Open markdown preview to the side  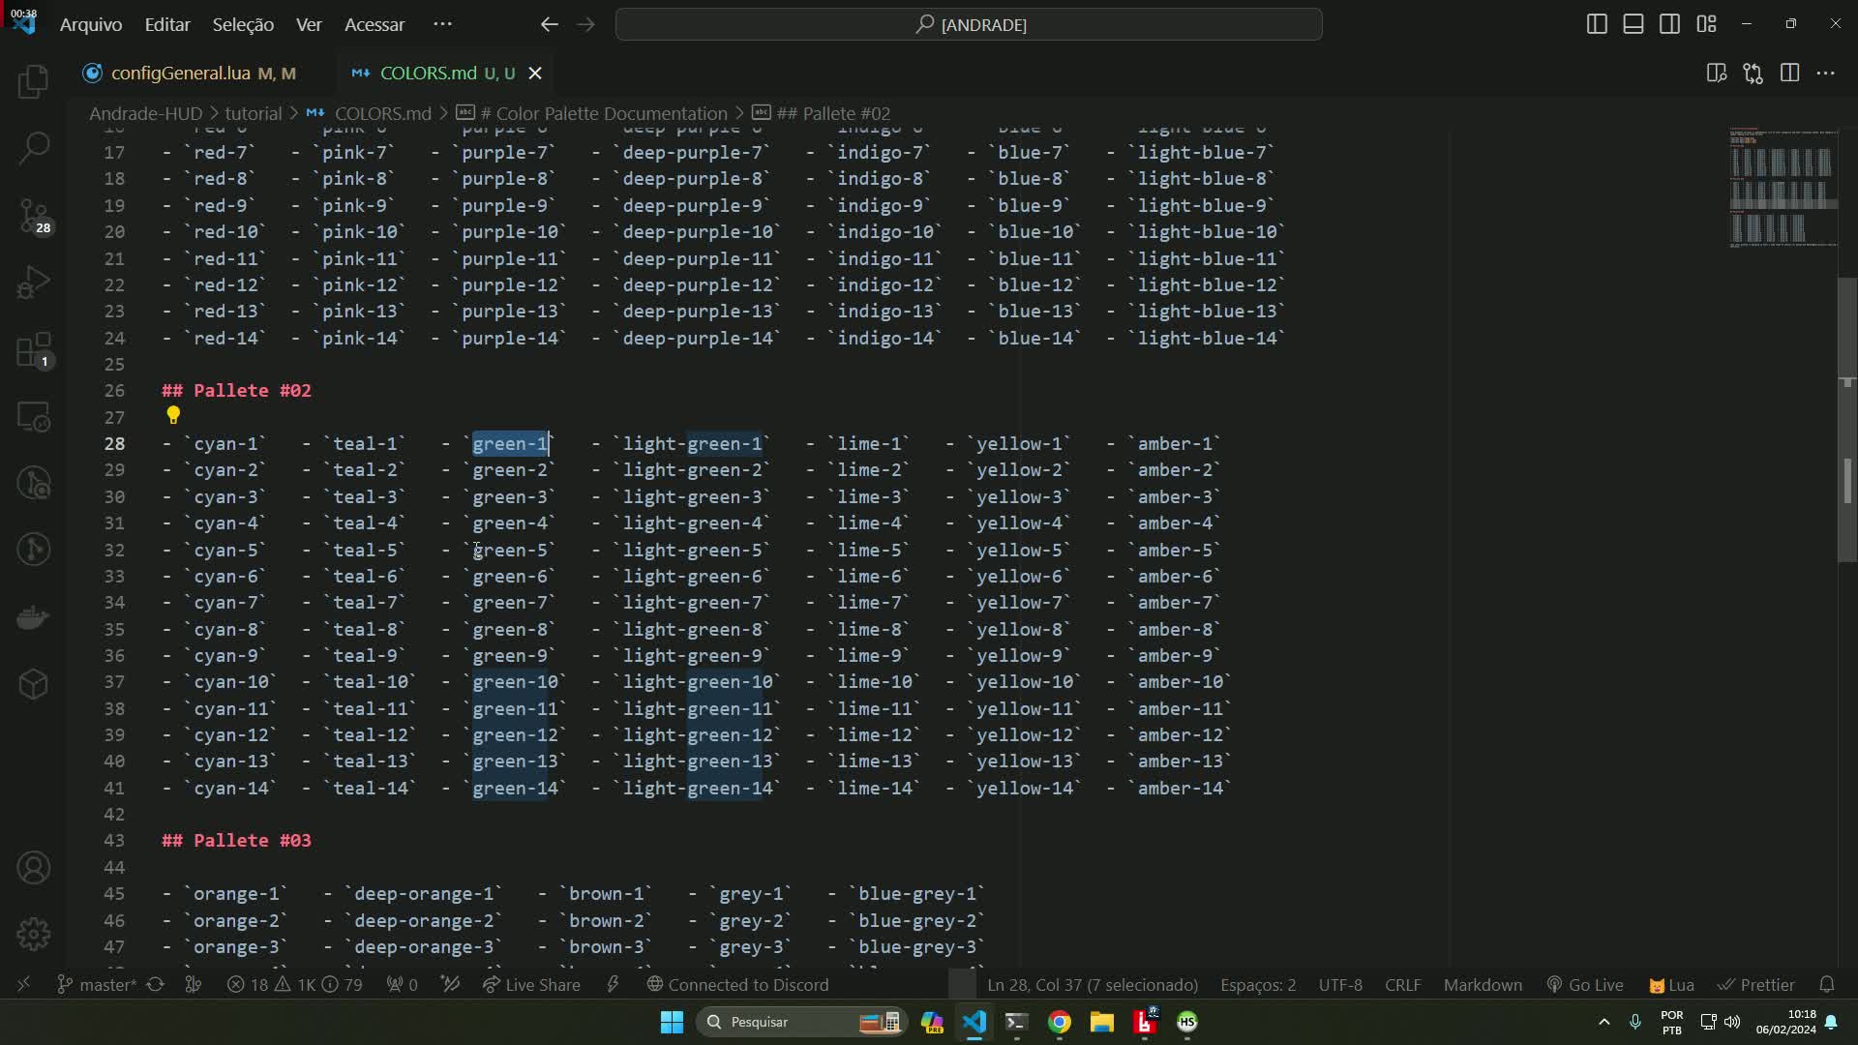tap(1717, 74)
